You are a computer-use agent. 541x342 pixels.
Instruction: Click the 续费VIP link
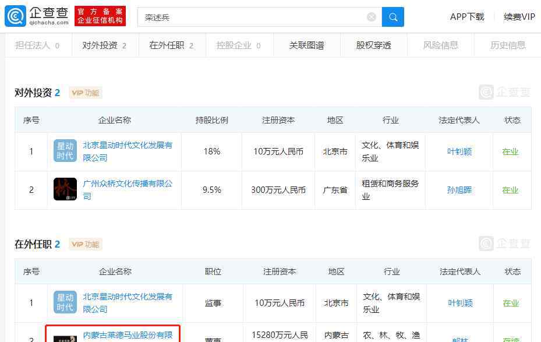tap(519, 16)
